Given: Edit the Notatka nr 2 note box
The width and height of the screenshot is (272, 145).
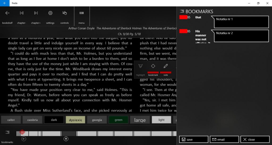Looking at the screenshot, I should tap(241, 36).
